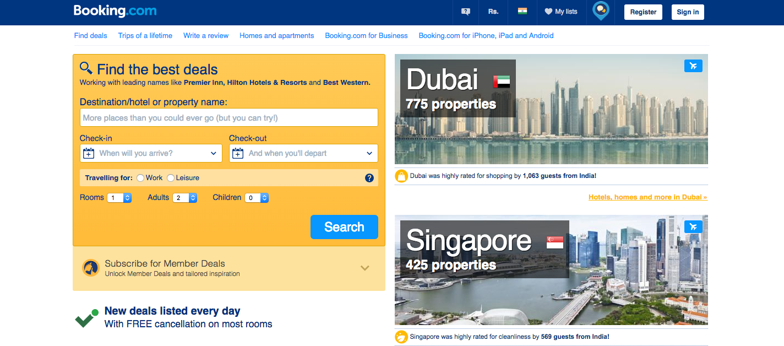Viewport: 784px width, 346px height.
Task: Open the Check-out date dropdown
Action: pyautogui.click(x=303, y=153)
